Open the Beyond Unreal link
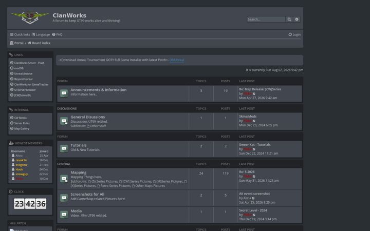The image size is (370, 231). [x=23, y=79]
